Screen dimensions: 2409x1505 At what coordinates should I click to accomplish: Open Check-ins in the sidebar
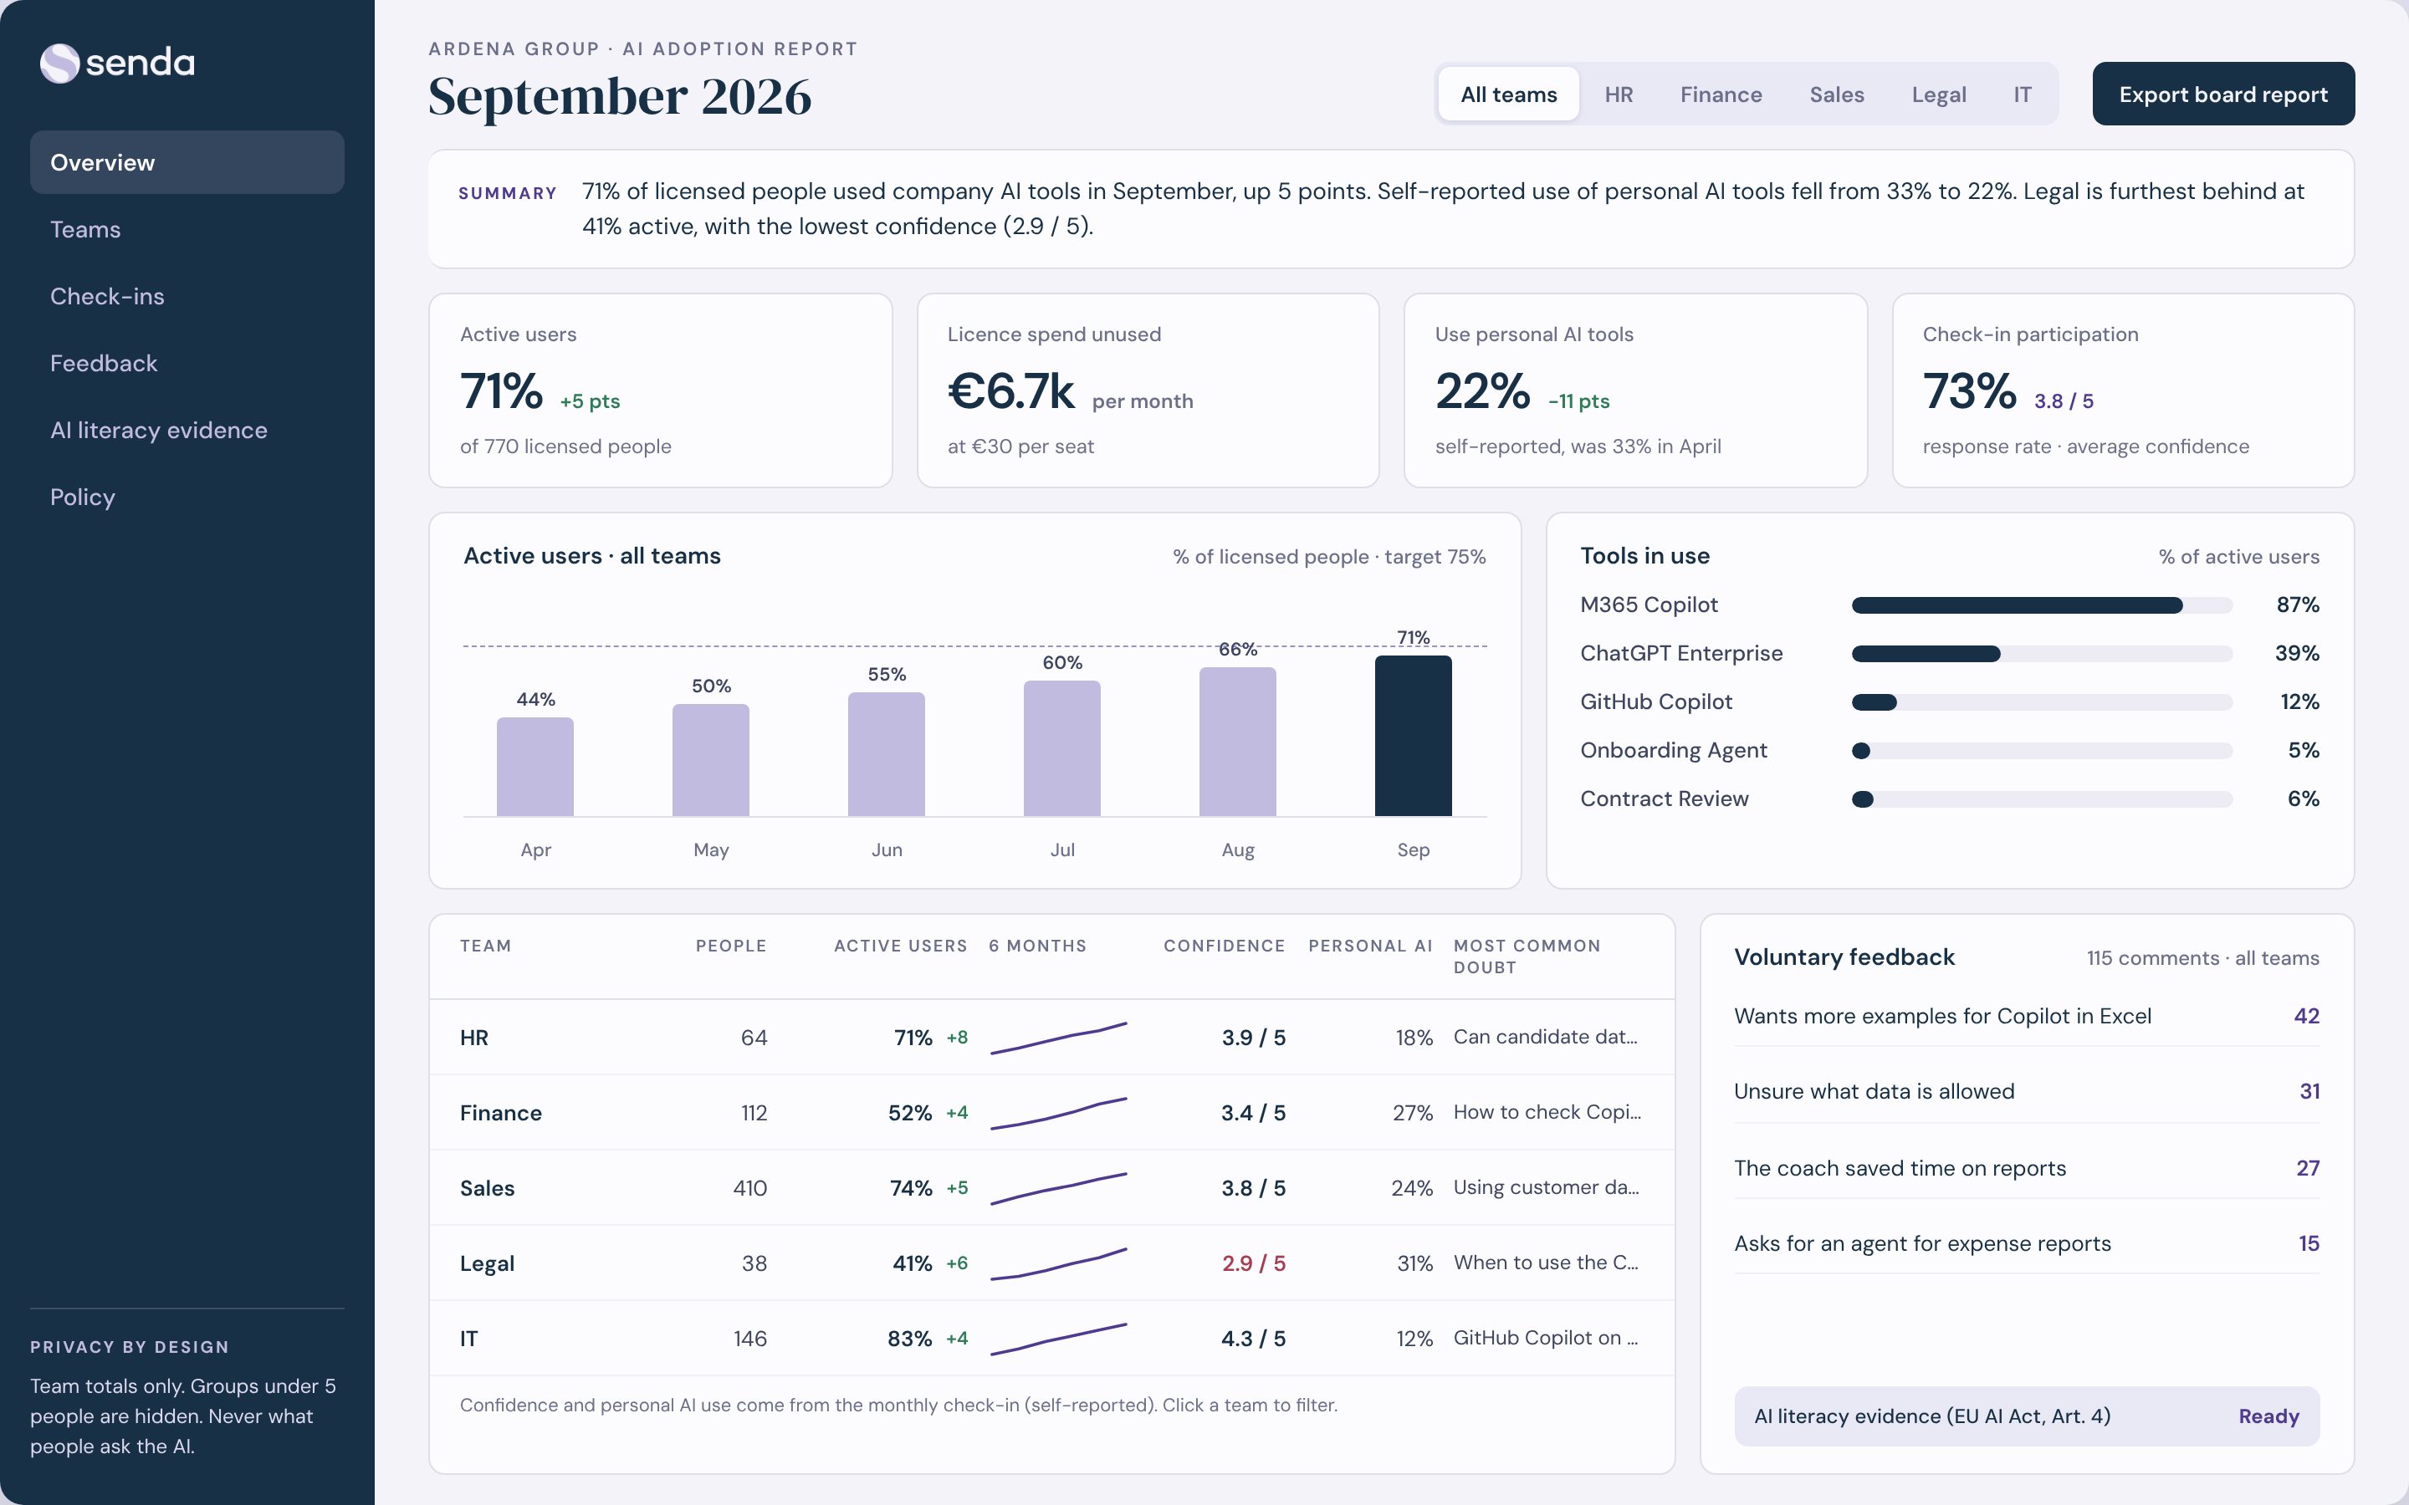pyautogui.click(x=187, y=296)
